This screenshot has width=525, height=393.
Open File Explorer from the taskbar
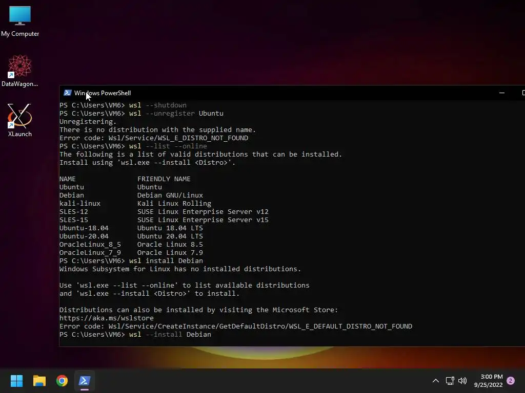click(x=39, y=381)
